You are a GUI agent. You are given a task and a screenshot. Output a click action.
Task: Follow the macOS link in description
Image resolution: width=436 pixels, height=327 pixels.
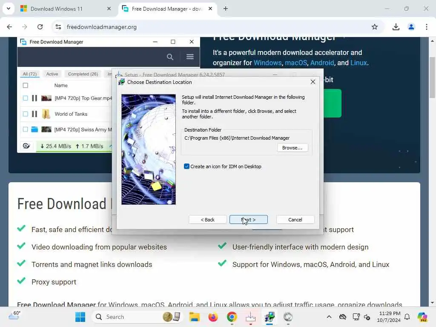[x=296, y=63]
